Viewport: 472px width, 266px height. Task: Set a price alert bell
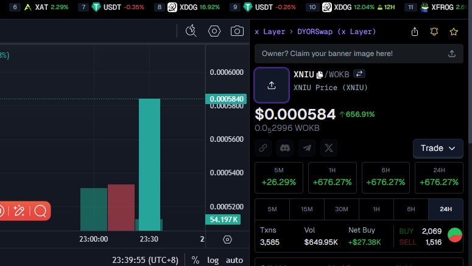point(434,32)
